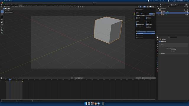Open the viewport Add menu

click(x=19, y=7)
